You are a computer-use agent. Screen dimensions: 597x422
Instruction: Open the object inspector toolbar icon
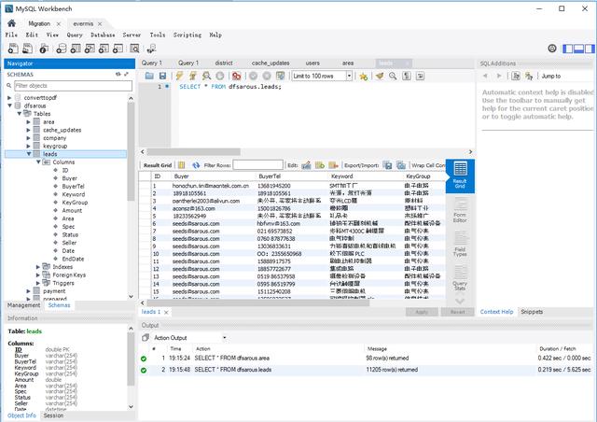[x=44, y=49]
